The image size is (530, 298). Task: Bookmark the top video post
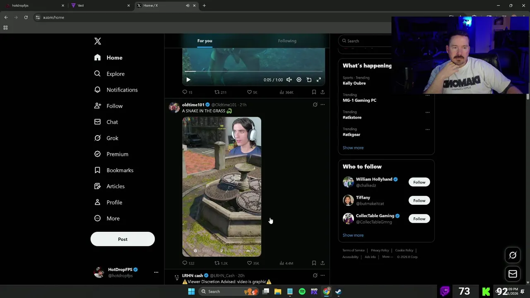(314, 92)
